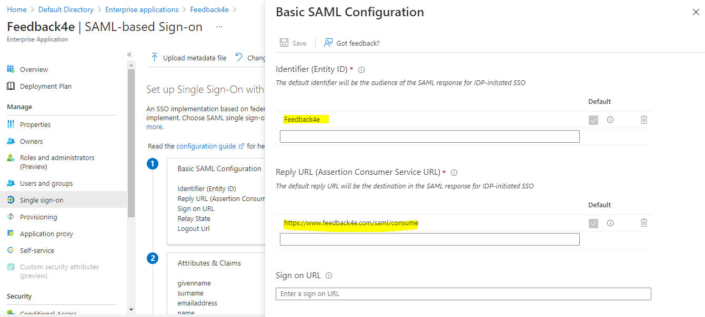The image size is (705, 317).
Task: Delete the Feedback4e identifier with trash icon
Action: 643,120
